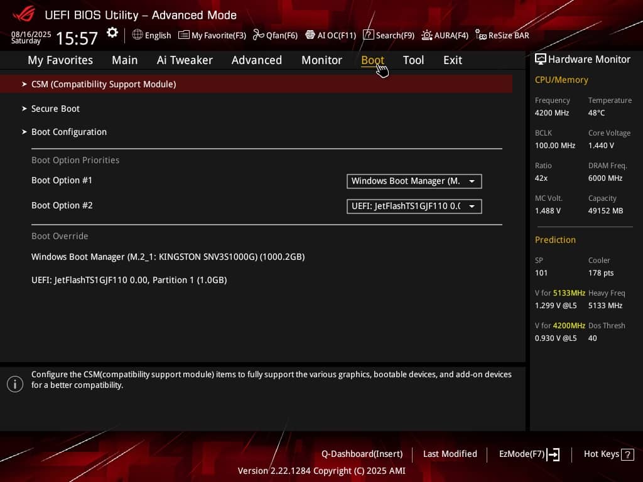
Task: Open Q-Dashboard(Insert)
Action: pyautogui.click(x=362, y=454)
